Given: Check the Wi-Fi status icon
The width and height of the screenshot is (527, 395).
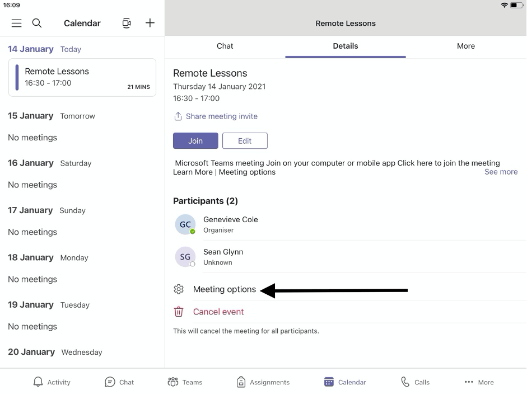Looking at the screenshot, I should pos(504,5).
